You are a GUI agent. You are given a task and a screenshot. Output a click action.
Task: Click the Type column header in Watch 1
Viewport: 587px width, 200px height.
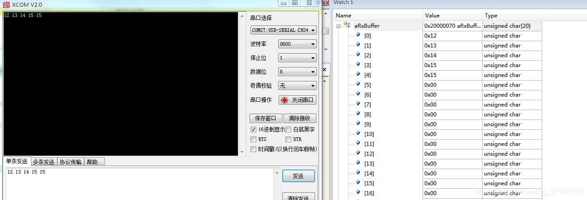tap(512, 16)
